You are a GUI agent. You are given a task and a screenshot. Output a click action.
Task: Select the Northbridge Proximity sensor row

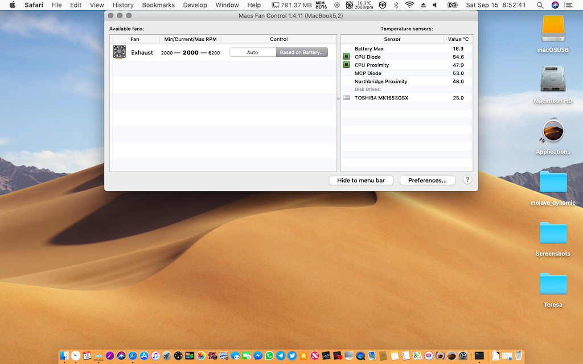pyautogui.click(x=407, y=81)
